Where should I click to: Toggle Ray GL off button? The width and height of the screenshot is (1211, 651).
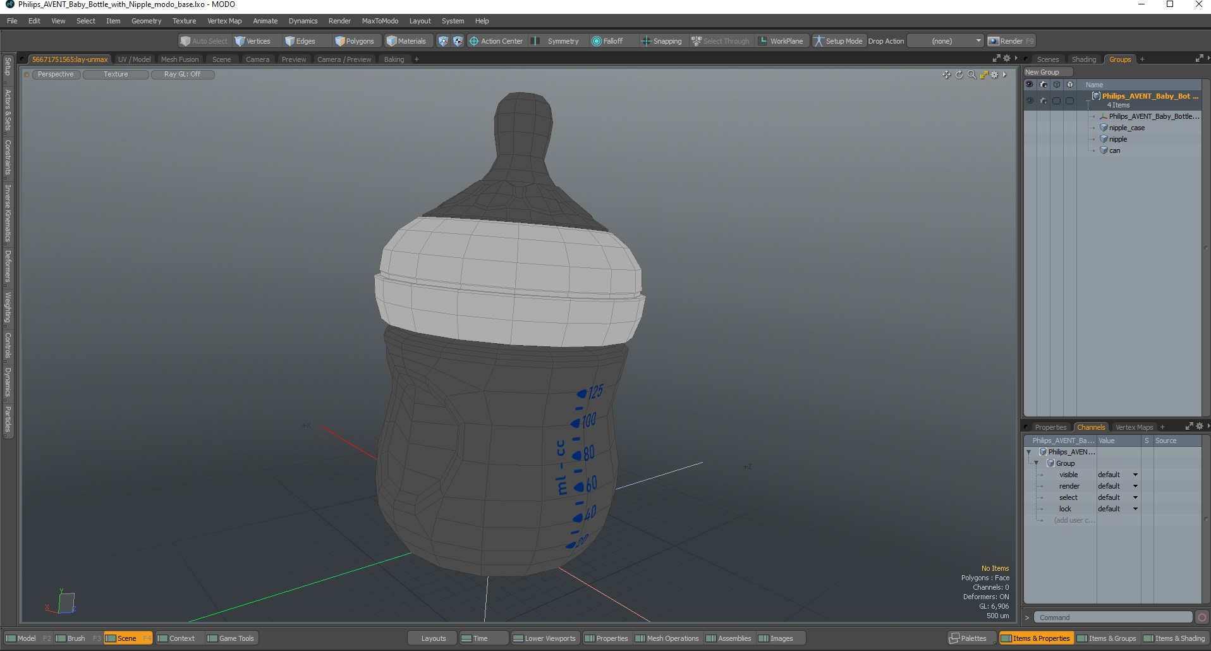[183, 75]
